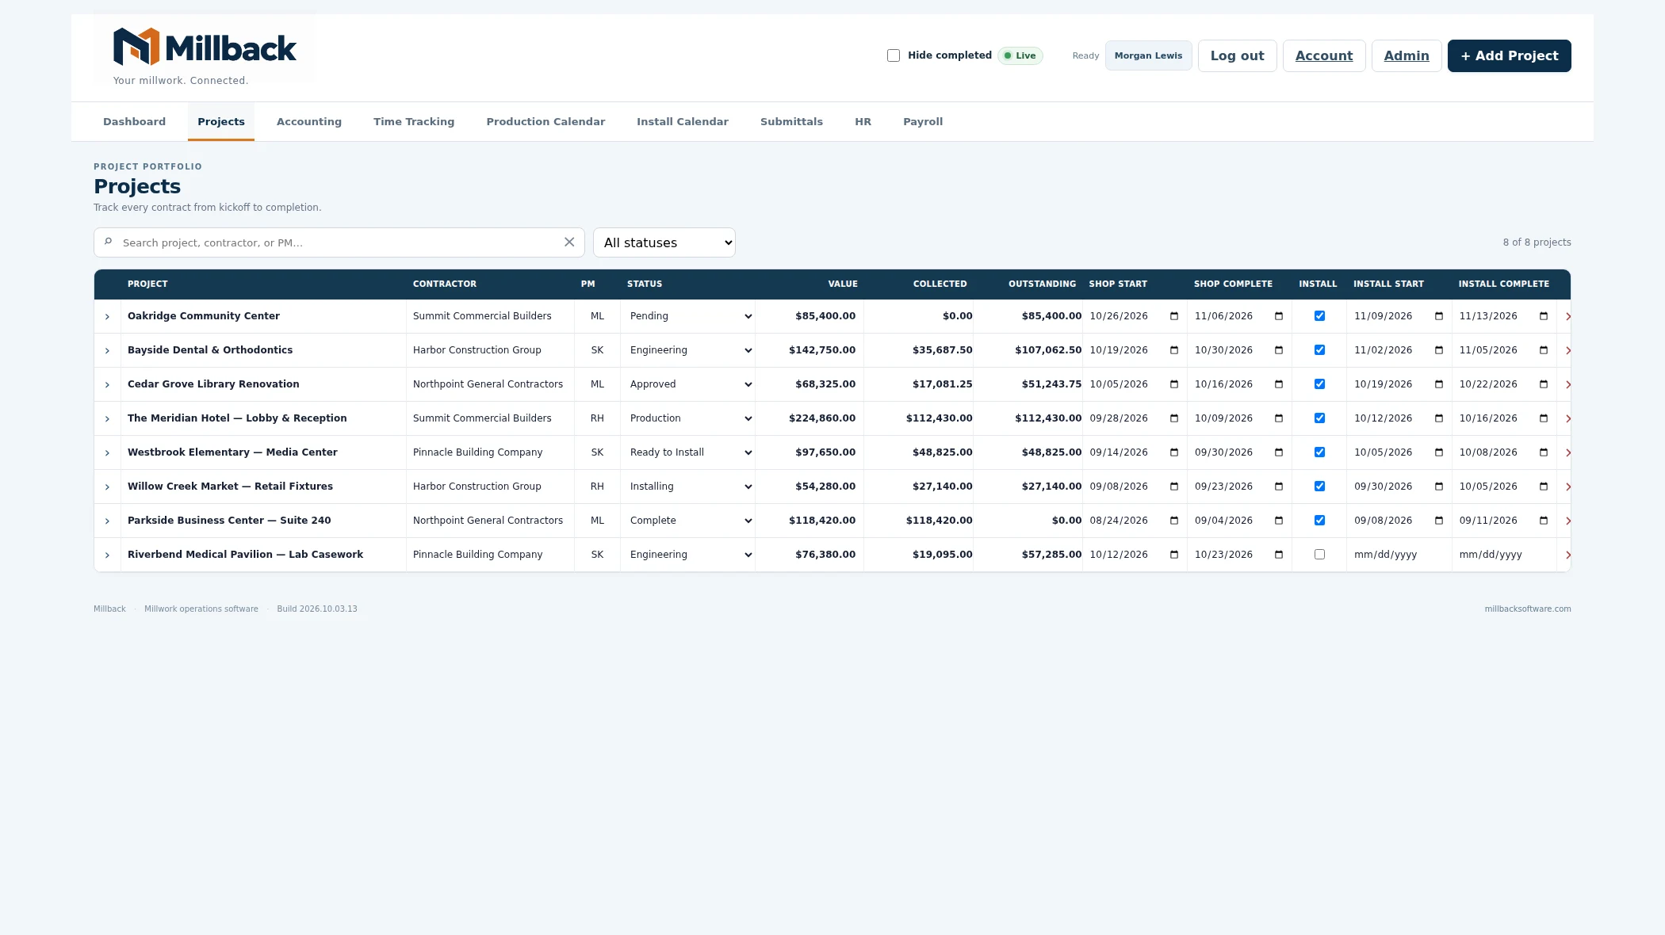The image size is (1665, 935).
Task: Uncheck install for Willow Creek Market row
Action: click(x=1319, y=486)
